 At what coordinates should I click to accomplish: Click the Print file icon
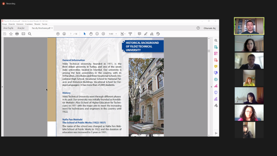17,34
